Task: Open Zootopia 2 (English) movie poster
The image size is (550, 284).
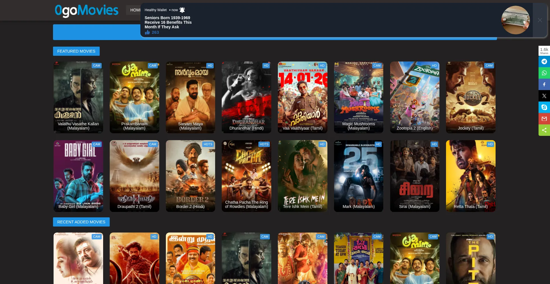Action: point(415,97)
